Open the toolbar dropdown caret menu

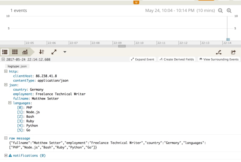[65, 52]
